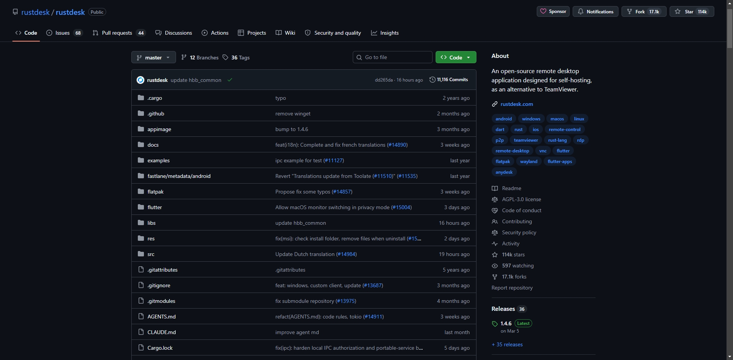The width and height of the screenshot is (733, 360).
Task: Click the repository book icon beside rustdesk
Action: coord(15,12)
